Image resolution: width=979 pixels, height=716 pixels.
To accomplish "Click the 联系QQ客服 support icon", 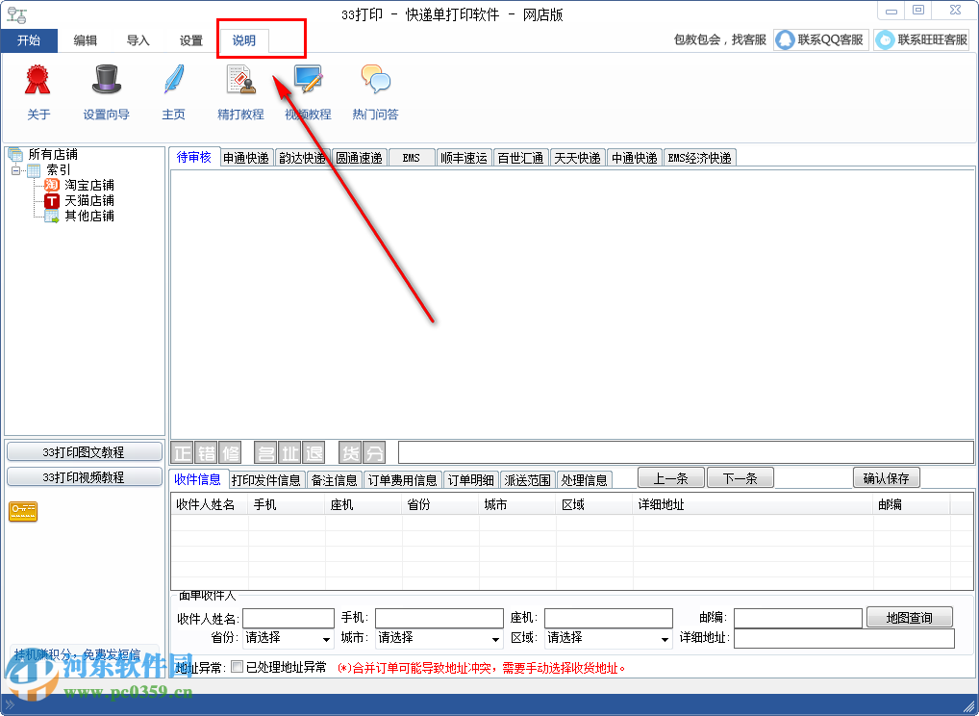I will pyautogui.click(x=820, y=39).
